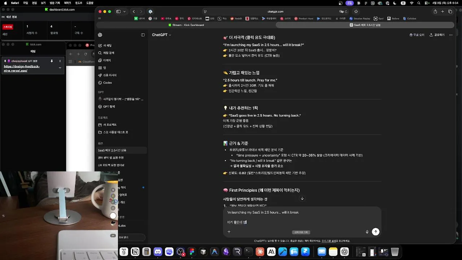Bookmark the page with the star icon

click(x=356, y=12)
